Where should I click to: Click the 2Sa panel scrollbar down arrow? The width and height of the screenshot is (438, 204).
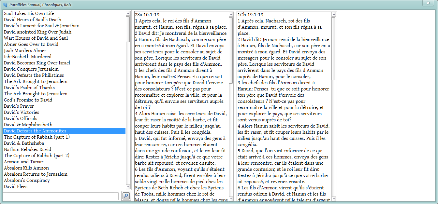tap(231, 199)
